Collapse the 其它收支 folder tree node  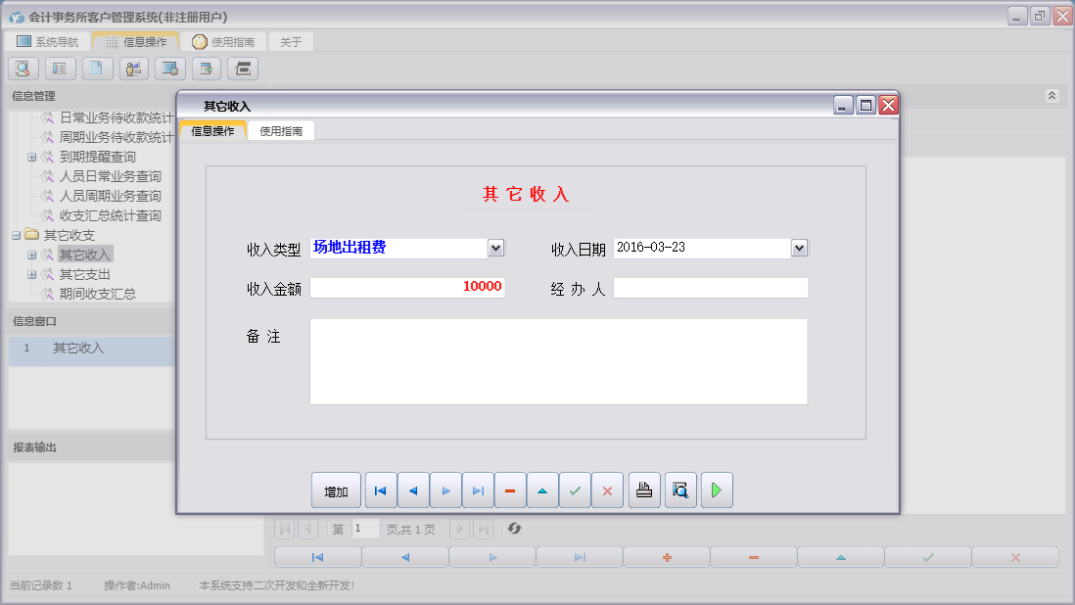16,235
